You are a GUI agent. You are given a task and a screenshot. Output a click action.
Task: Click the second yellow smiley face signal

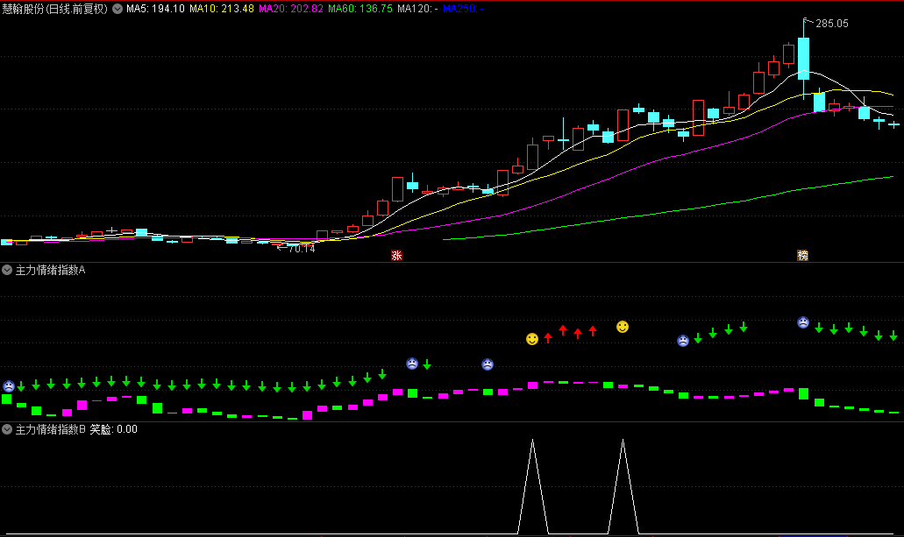(x=623, y=327)
